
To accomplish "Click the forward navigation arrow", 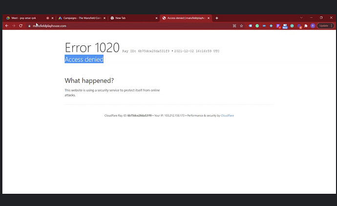I will [14, 26].
